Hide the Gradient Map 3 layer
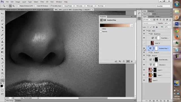 point(144,48)
